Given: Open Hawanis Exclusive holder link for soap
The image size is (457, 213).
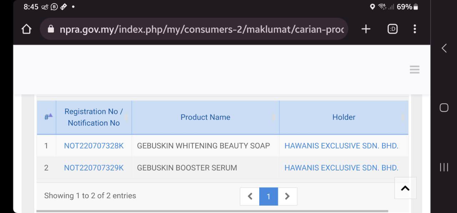Looking at the screenshot, I should [341, 146].
